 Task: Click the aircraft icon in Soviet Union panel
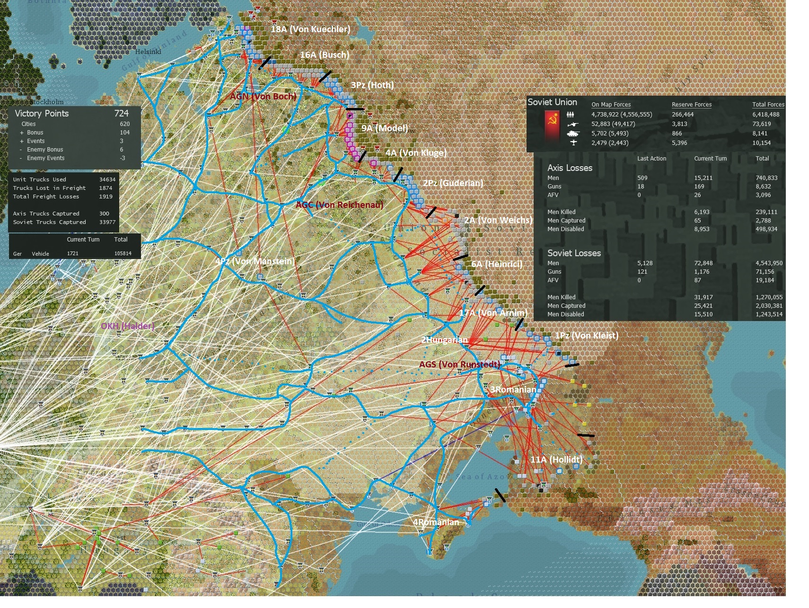coord(573,143)
